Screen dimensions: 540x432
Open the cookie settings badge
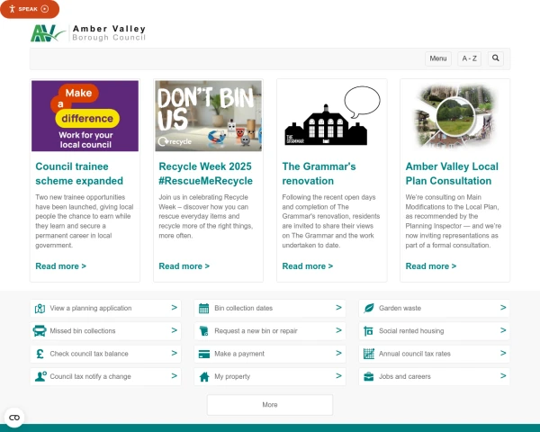pyautogui.click(x=13, y=418)
